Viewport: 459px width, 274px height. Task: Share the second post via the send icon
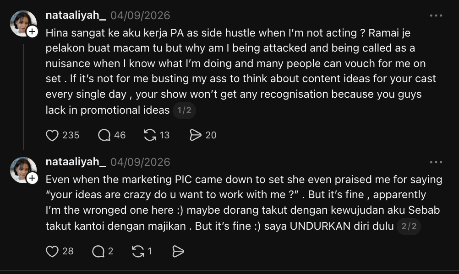click(x=178, y=251)
